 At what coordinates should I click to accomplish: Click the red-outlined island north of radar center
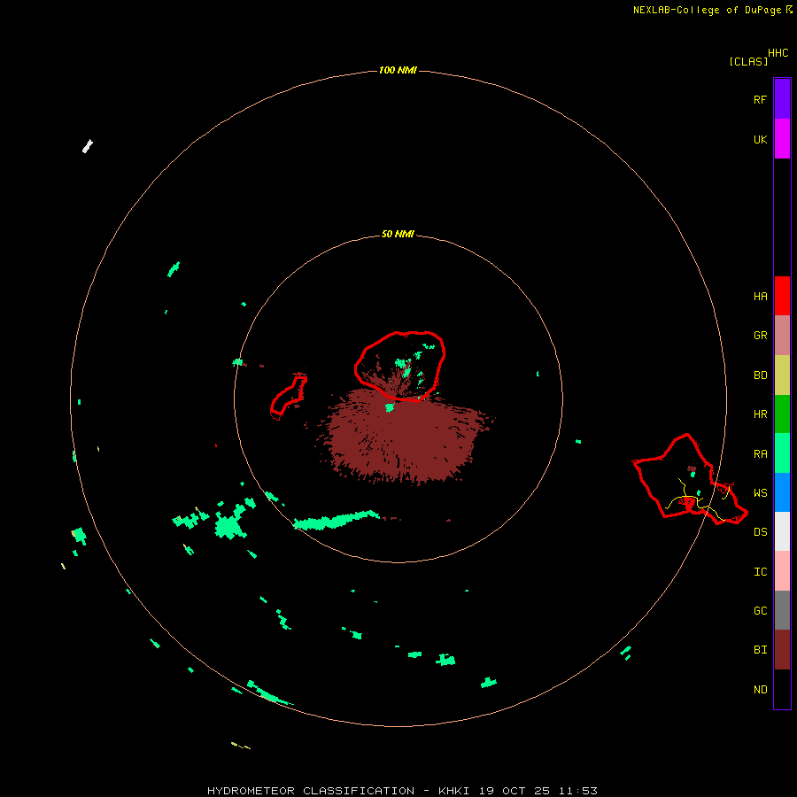point(400,366)
